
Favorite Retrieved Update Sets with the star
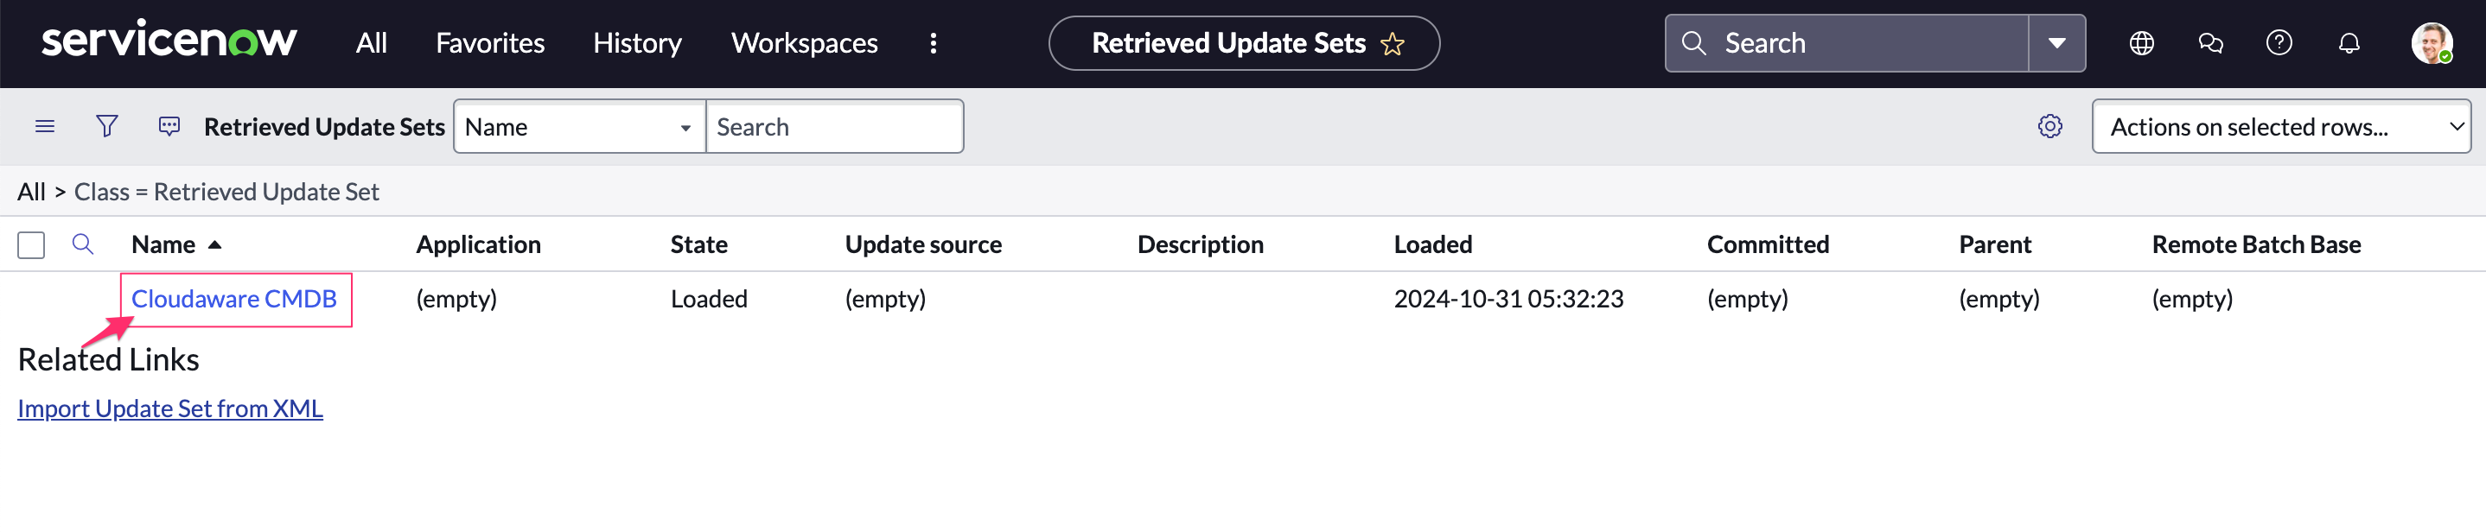point(1393,44)
